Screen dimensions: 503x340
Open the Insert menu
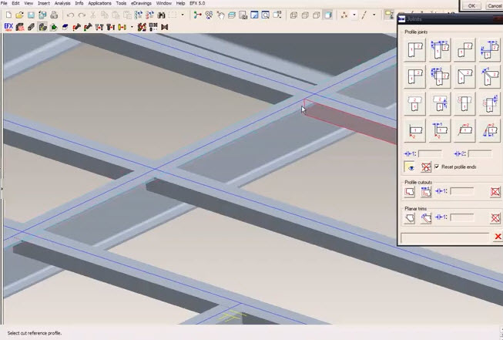(44, 3)
